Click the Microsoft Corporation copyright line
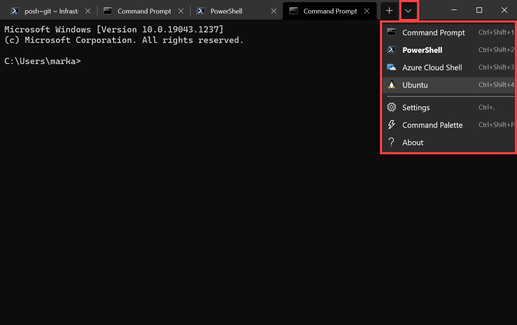The height and width of the screenshot is (325, 517). click(x=124, y=40)
